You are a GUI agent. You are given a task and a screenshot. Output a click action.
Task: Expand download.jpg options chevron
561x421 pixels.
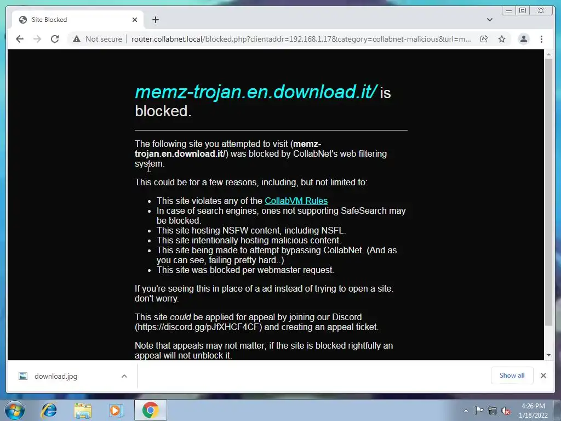124,376
